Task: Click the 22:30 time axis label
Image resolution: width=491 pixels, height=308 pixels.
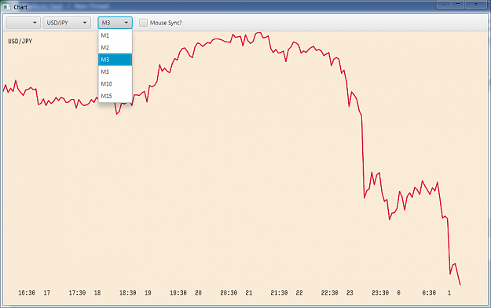Action: pyautogui.click(x=329, y=292)
